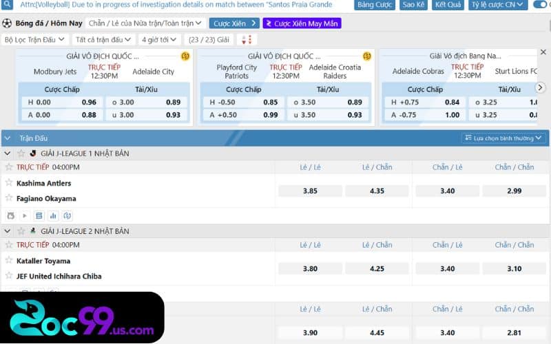
Task: Open the live camera icon for Kashima match
Action: pyautogui.click(x=11, y=215)
